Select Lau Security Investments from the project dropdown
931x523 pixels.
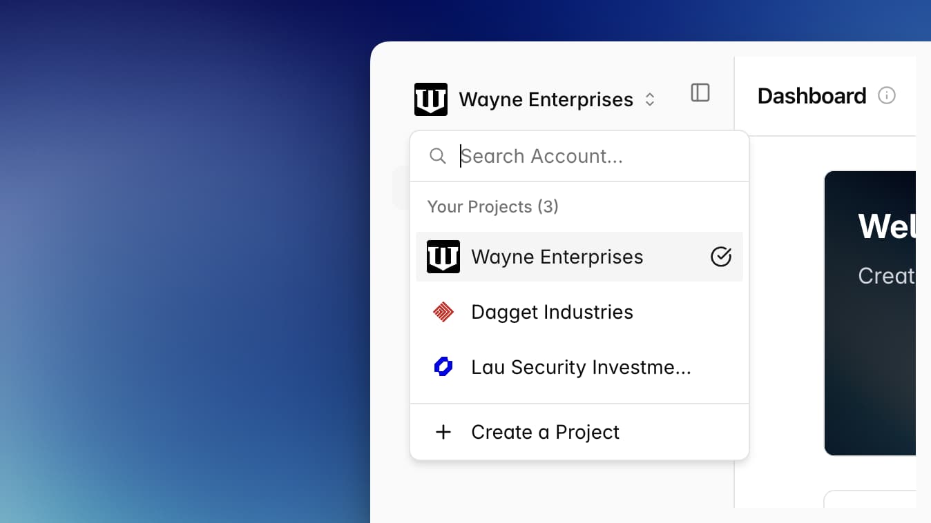pyautogui.click(x=580, y=367)
